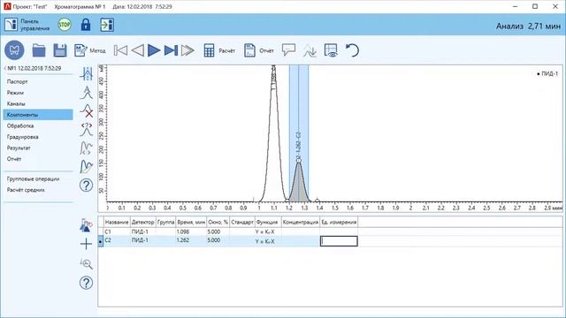The image size is (566, 318).
Task: Click the Концентрация column header
Action: point(301,222)
